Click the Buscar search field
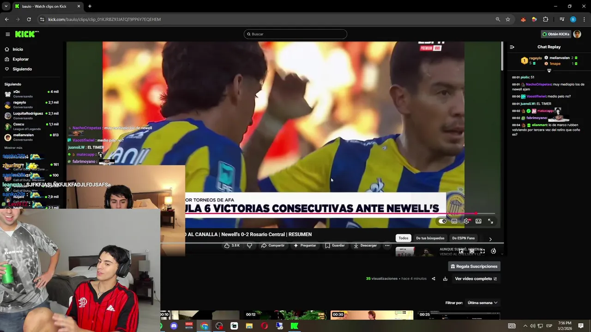The height and width of the screenshot is (332, 591). 295,34
